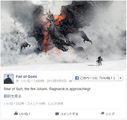Click このページに「いいね！」 button
The image size is (127, 120).
[x=96, y=78]
